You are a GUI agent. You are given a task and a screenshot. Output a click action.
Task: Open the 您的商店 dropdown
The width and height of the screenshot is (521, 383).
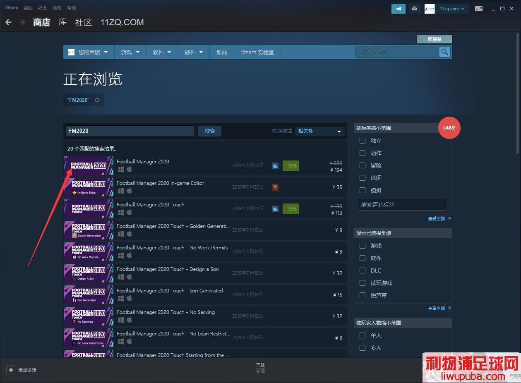tap(89, 52)
